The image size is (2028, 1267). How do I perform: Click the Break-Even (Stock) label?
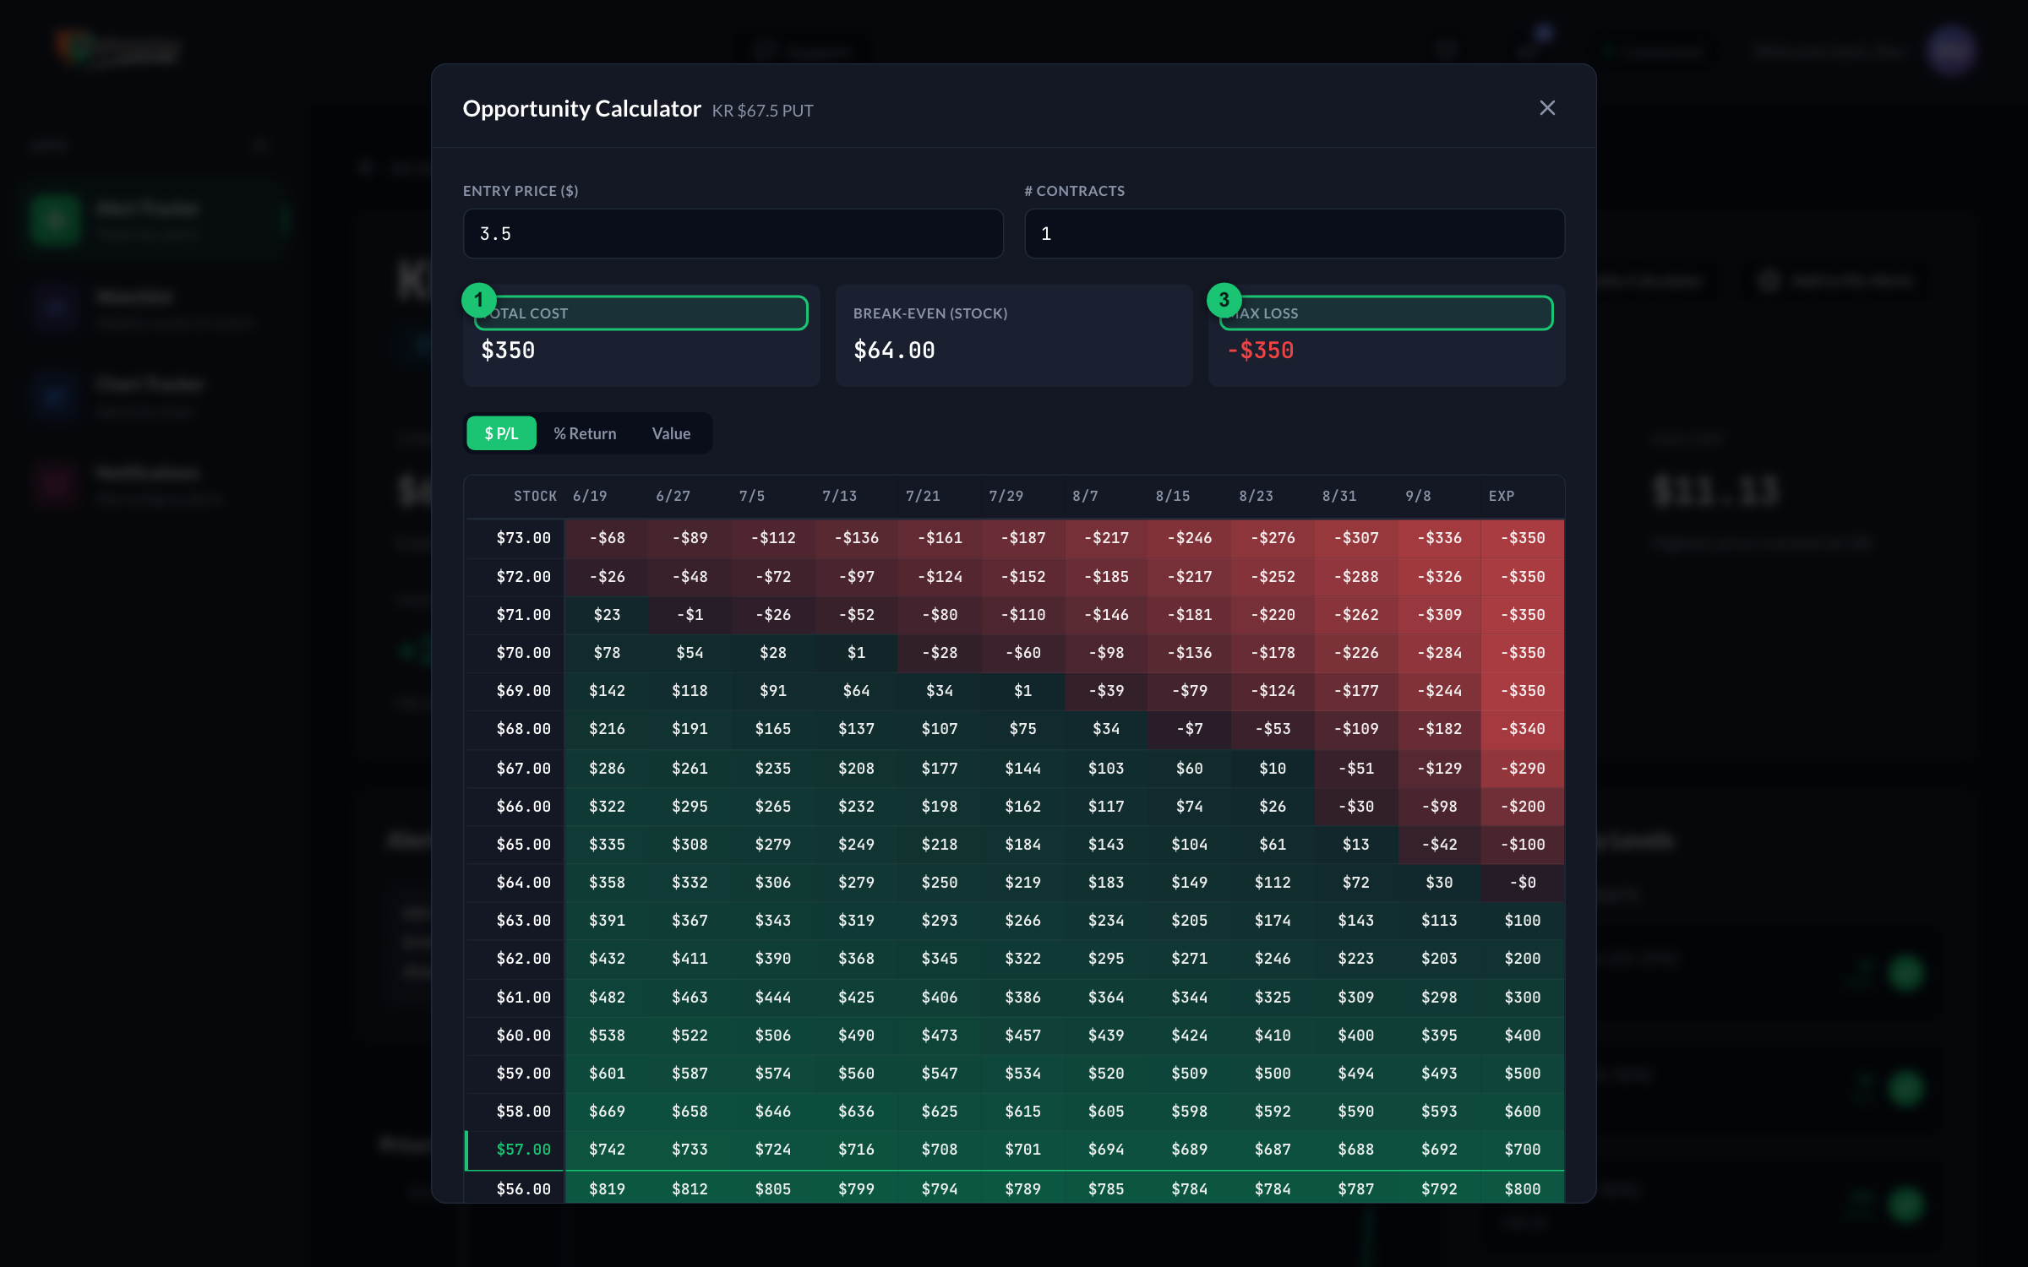click(929, 313)
